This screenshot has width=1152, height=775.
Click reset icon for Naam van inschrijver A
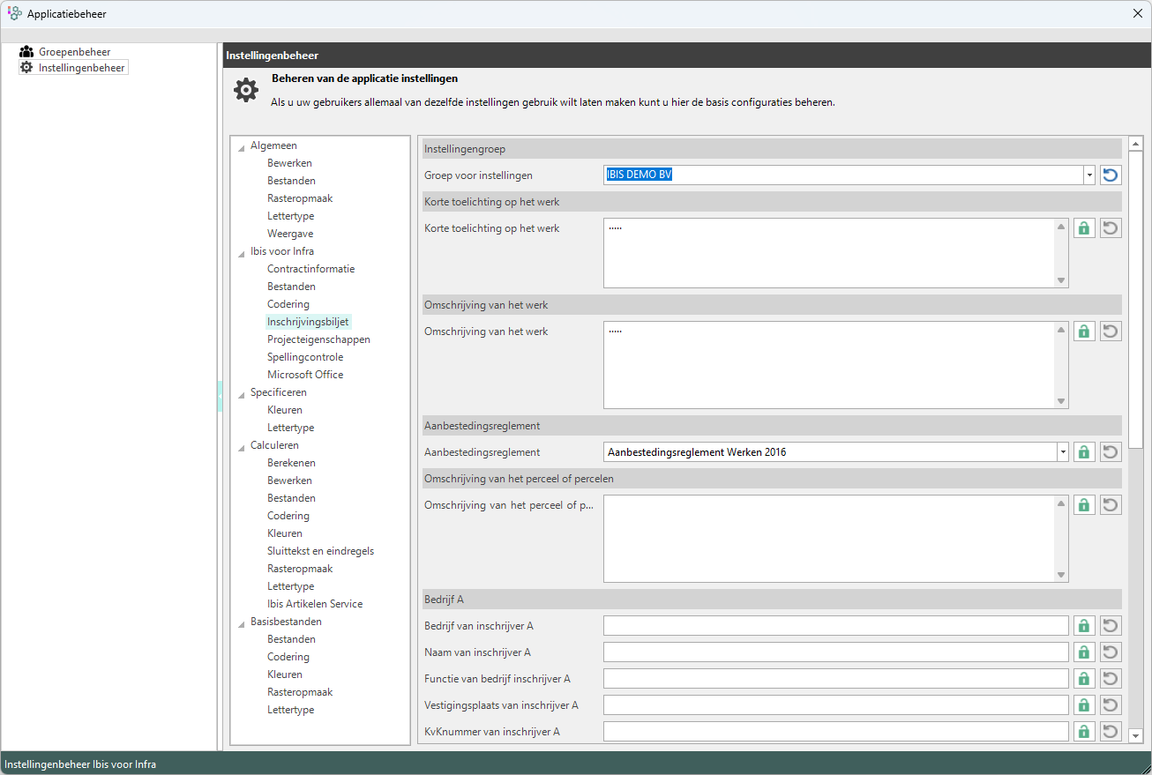tap(1111, 652)
